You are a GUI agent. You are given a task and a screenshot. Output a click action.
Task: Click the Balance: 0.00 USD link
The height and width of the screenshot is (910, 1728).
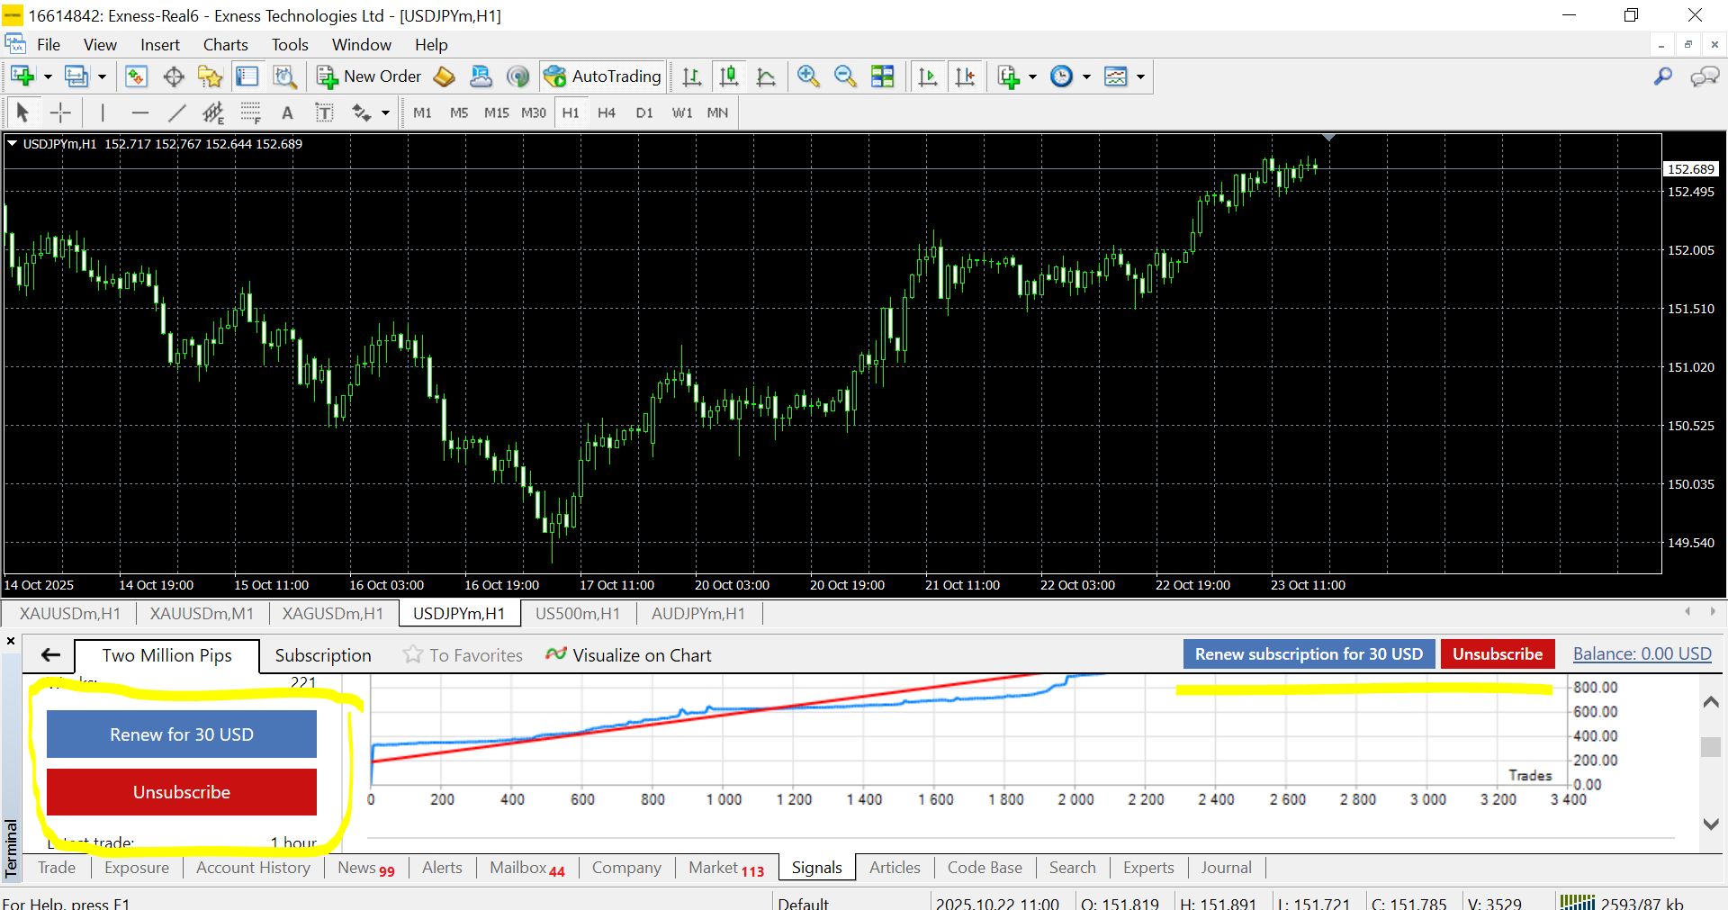(x=1642, y=654)
